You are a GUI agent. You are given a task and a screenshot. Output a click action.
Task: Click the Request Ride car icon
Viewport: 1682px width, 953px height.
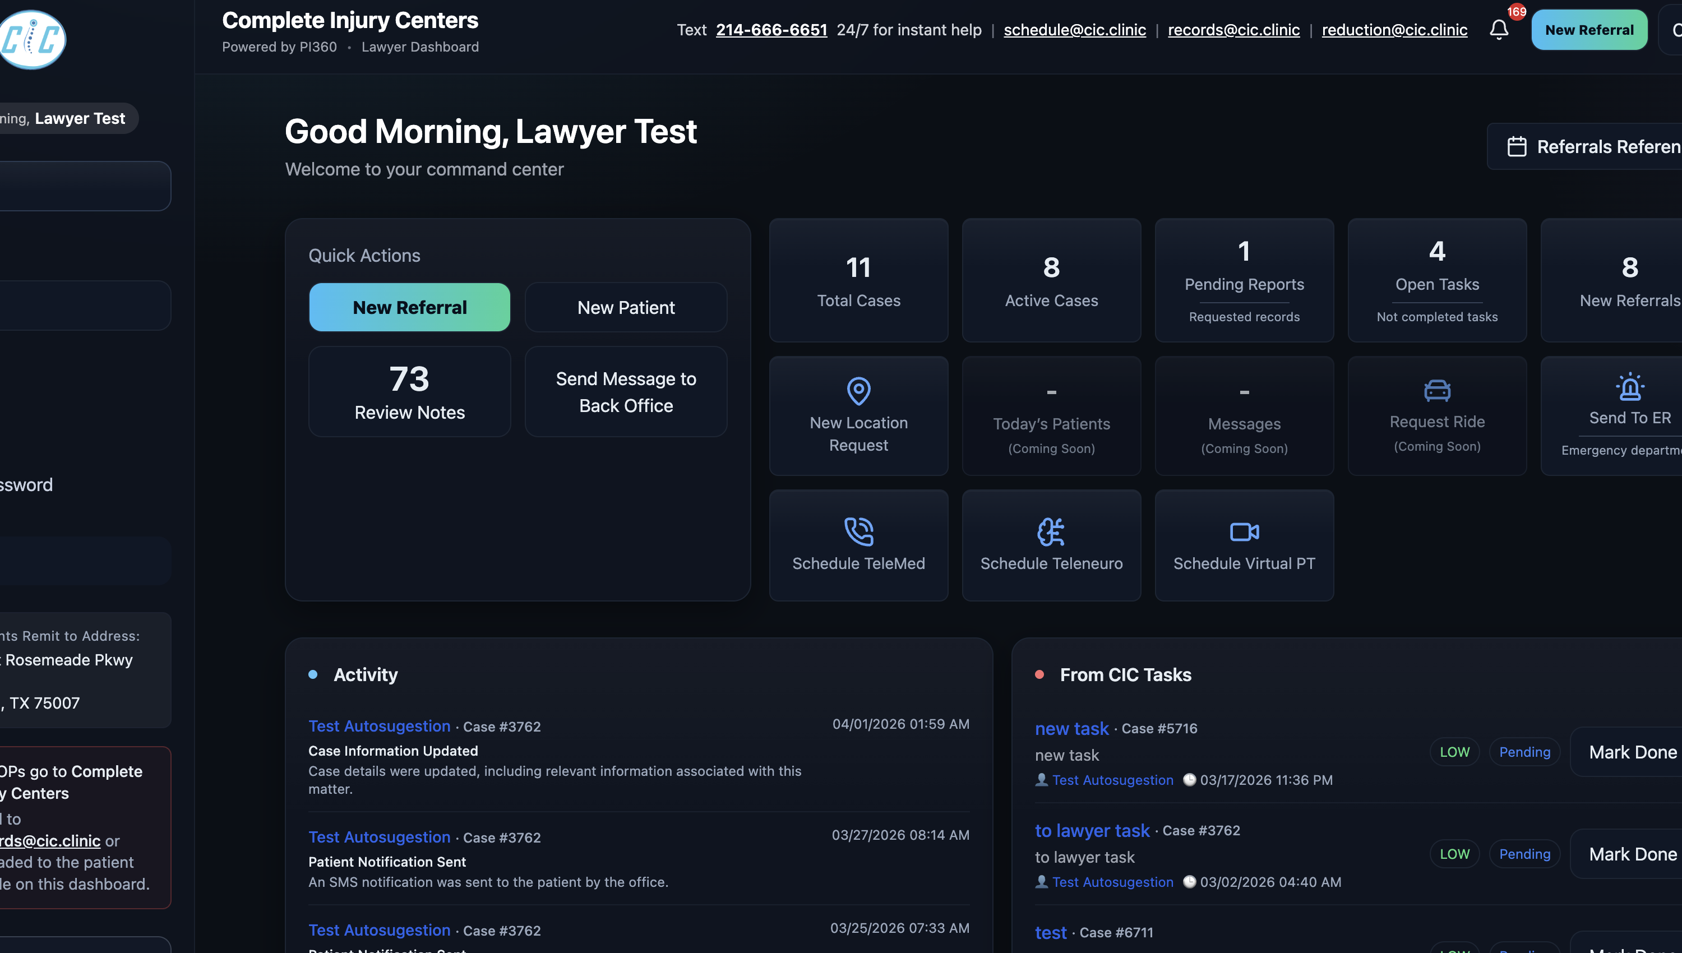(x=1437, y=390)
